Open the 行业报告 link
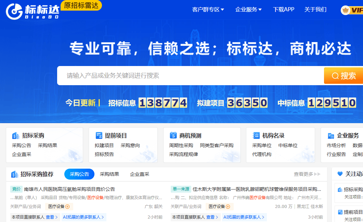This screenshot has width=363, height=222. pos(336,154)
